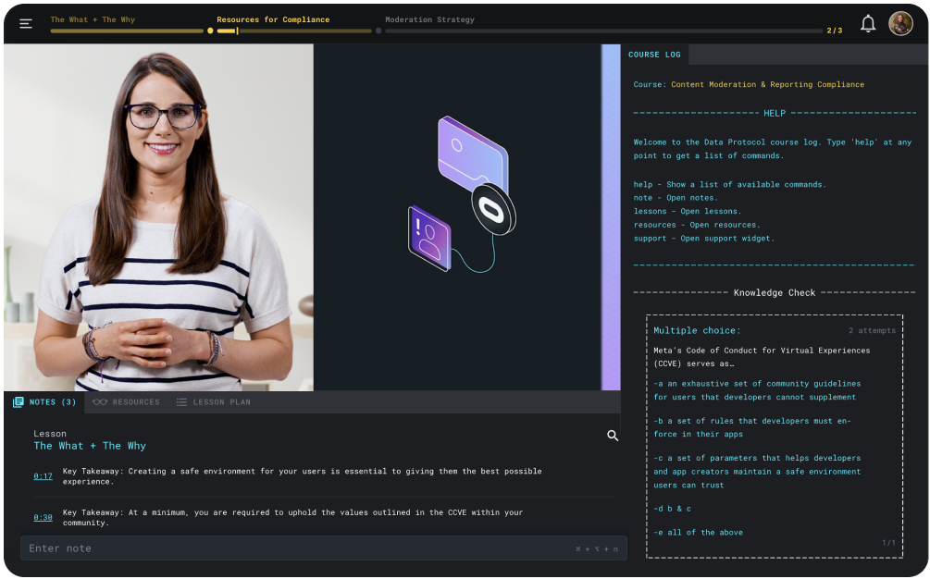Image resolution: width=930 pixels, height=579 pixels.
Task: Click the Enter note input field
Action: click(x=296, y=548)
